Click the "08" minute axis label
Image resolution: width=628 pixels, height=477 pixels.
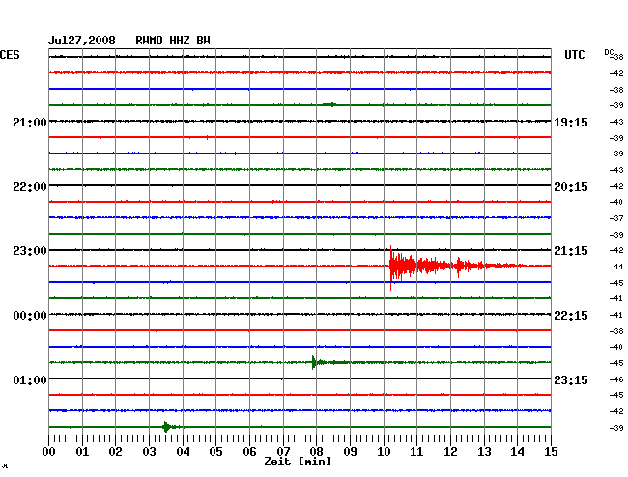[x=316, y=452]
